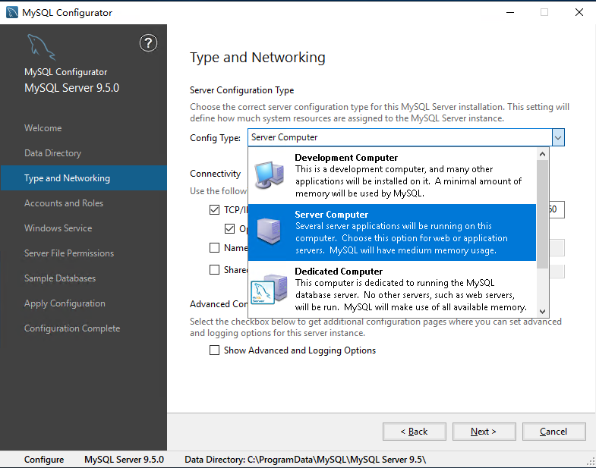Open Sample Databases step

coord(60,278)
